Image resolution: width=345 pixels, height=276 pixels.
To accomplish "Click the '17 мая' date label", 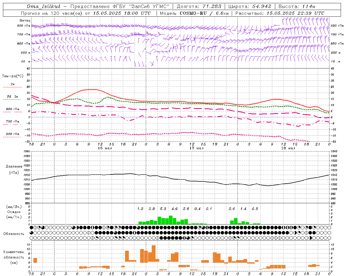I will (196, 148).
